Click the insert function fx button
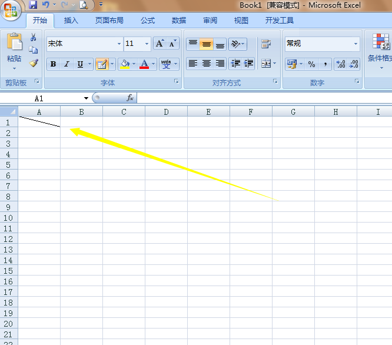Viewport: 392px width, 345px height. point(130,98)
